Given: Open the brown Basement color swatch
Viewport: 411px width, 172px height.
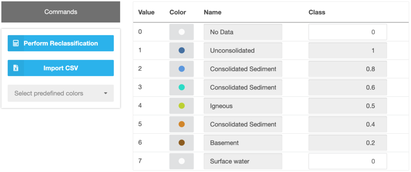Looking at the screenshot, I should point(181,143).
